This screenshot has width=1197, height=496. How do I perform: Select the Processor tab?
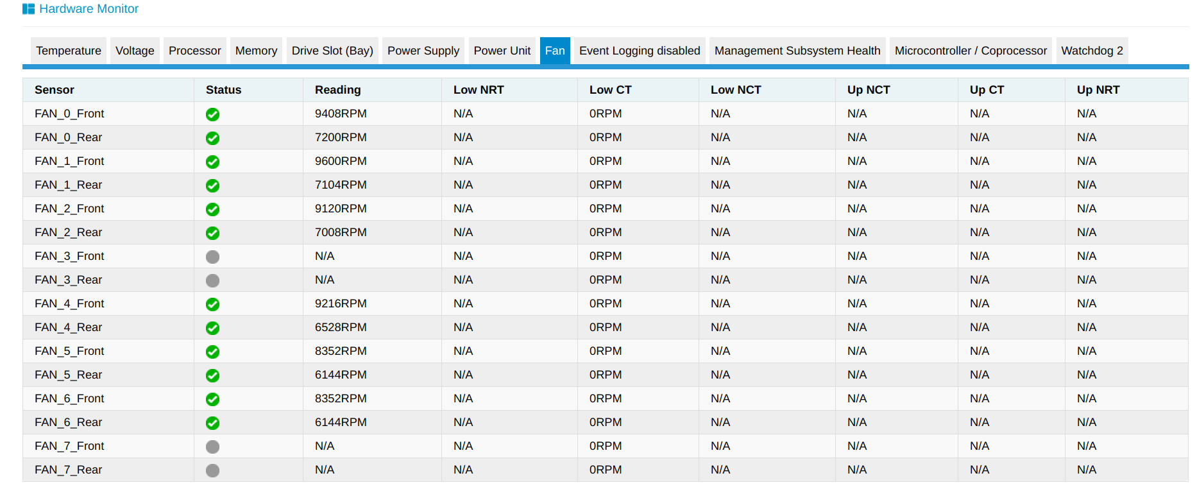coord(195,51)
